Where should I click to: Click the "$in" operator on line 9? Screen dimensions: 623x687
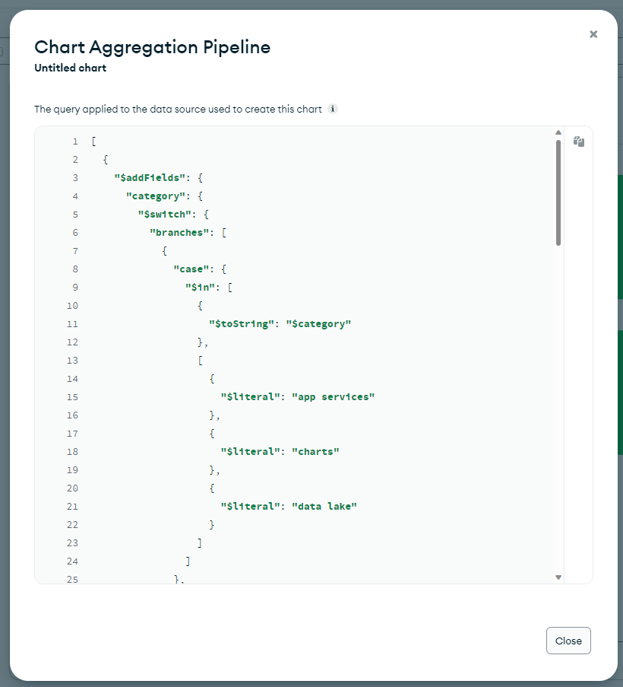click(x=200, y=288)
